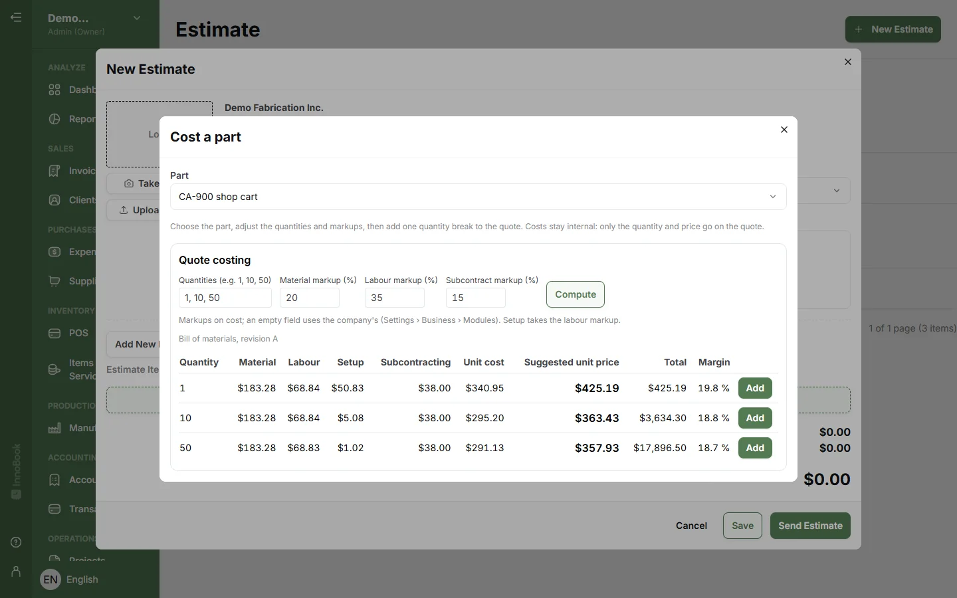957x598 pixels.
Task: Click the Labour markup input field
Action: [395, 298]
